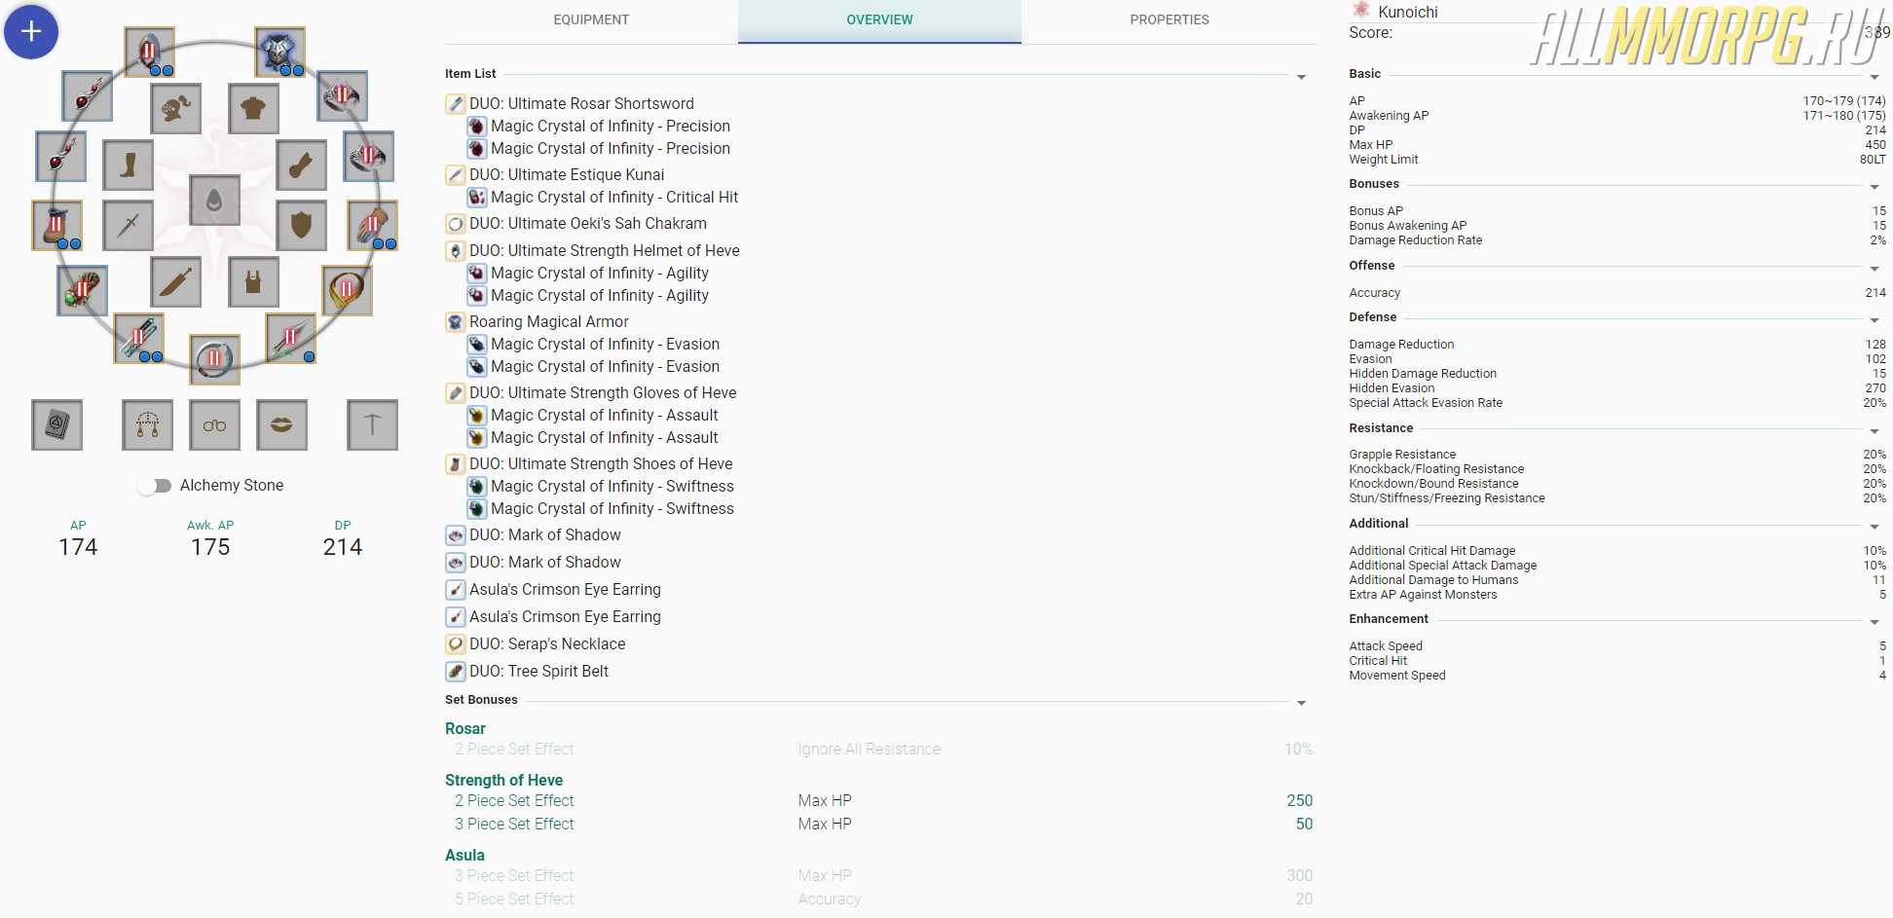Click the Hidden Evasion stat row
1893x918 pixels.
pos(1617,387)
